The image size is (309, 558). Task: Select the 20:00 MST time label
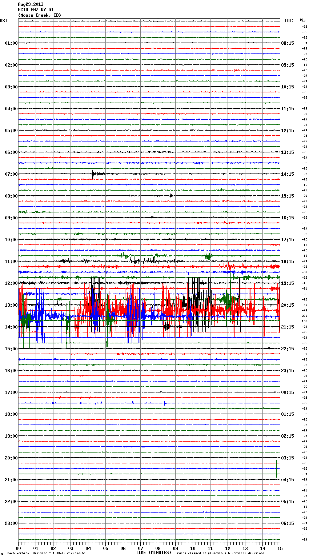click(x=11, y=458)
